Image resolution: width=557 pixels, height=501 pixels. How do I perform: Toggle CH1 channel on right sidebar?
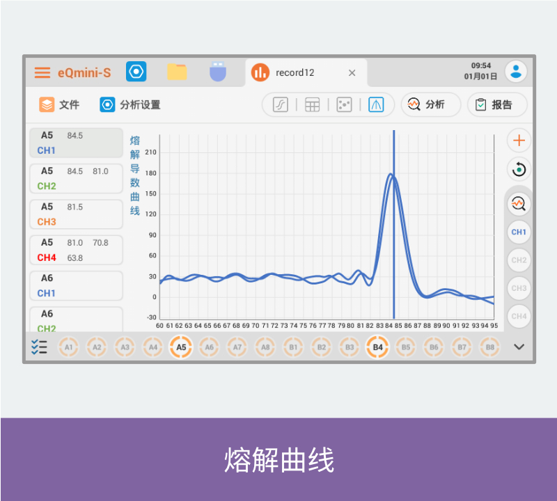(x=519, y=232)
